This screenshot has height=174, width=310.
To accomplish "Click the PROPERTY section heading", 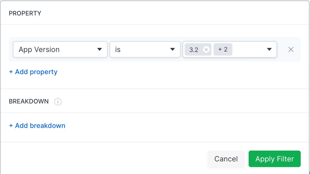I will click(25, 13).
